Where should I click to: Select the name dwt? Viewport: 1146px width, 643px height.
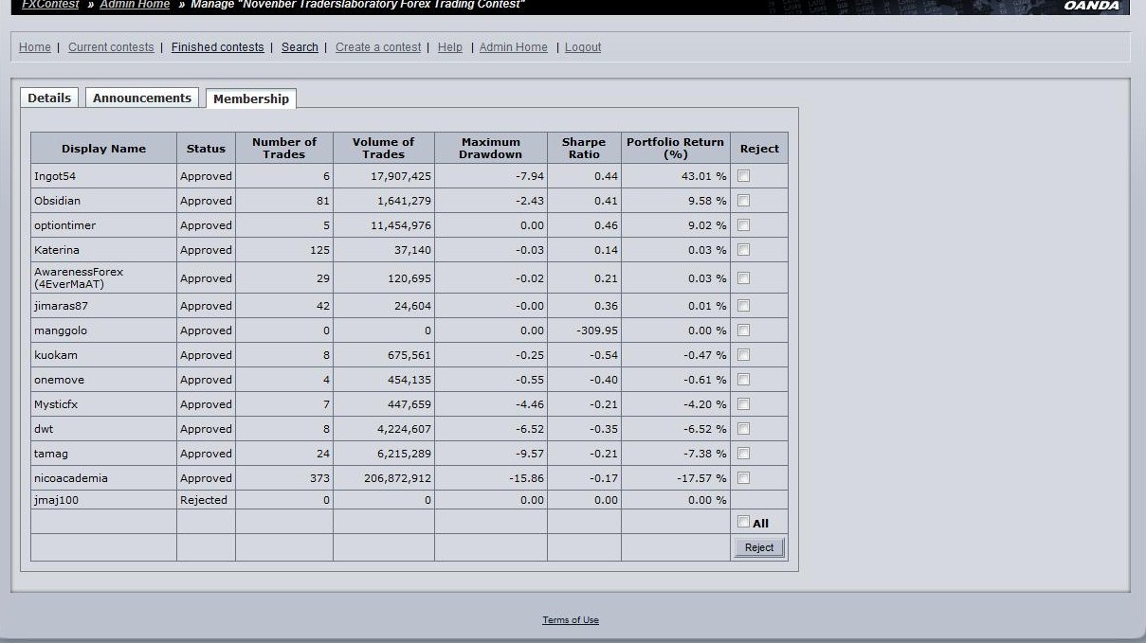44,429
